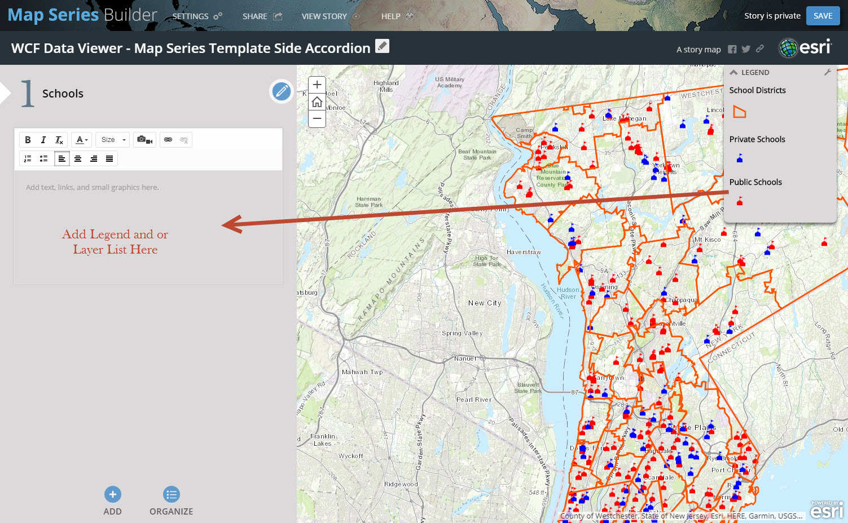Viewport: 848px width, 523px height.
Task: Click 'Nanuet' label on map
Action: point(465,358)
